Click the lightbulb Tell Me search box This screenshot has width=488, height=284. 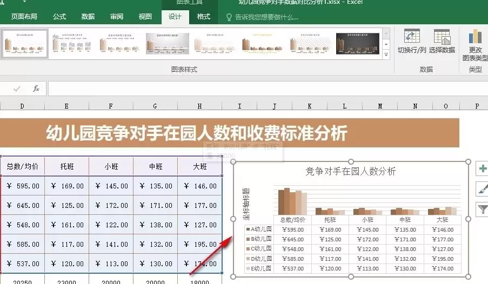(x=262, y=17)
